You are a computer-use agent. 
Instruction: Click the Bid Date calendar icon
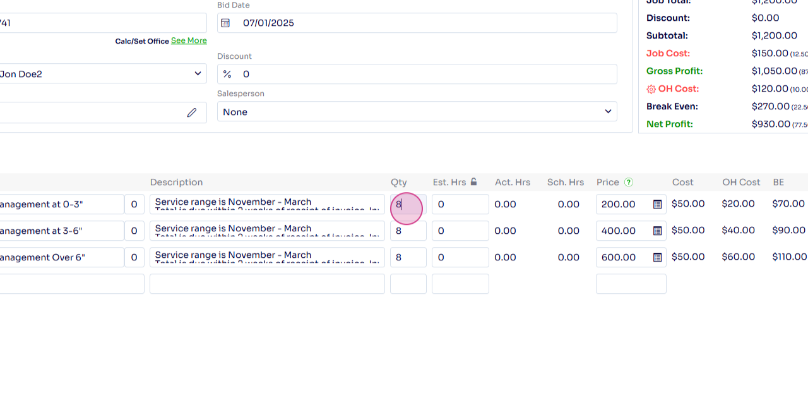tap(225, 23)
